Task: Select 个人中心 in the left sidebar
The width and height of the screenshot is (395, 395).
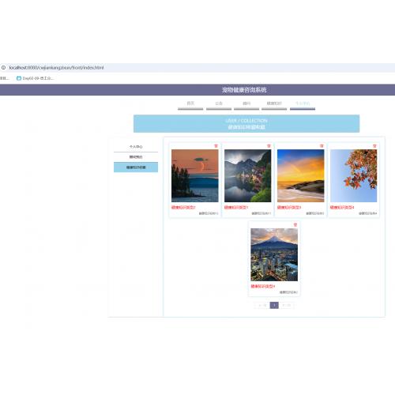Action: pyautogui.click(x=136, y=147)
